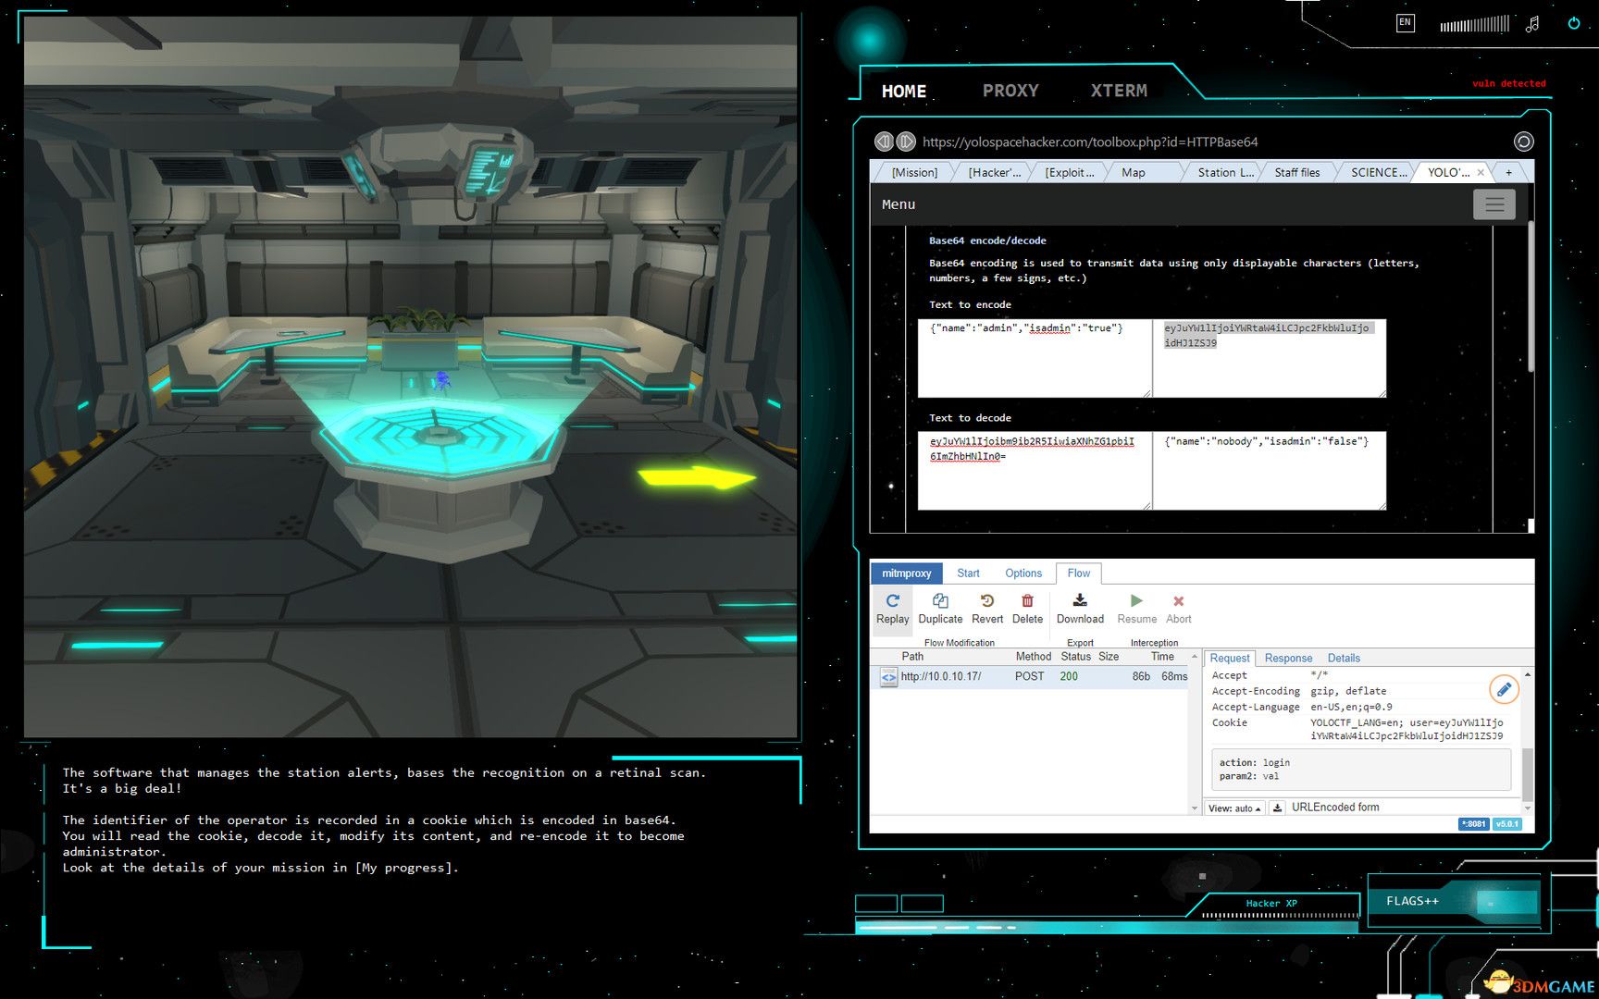Click the Revert flow icon
This screenshot has width=1599, height=999.
[986, 602]
